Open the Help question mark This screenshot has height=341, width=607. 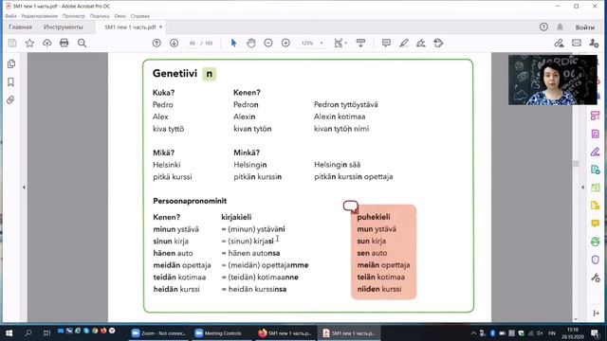click(x=543, y=27)
